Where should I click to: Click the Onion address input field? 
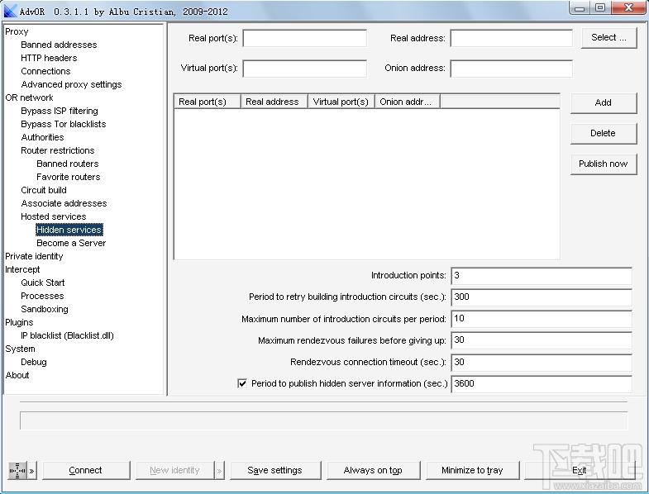tap(512, 69)
